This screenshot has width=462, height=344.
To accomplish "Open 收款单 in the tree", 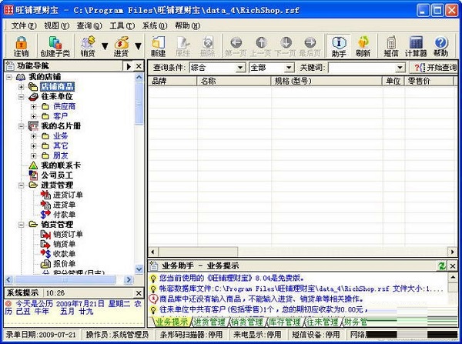I will coord(64,254).
